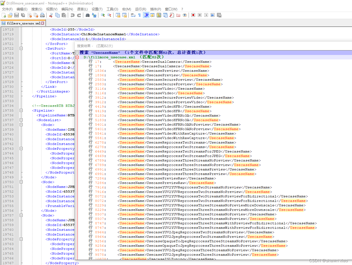Viewport: 352px width, 265px height.
Task: Collapse the Node fold at line 19750
Action: pos(21,182)
